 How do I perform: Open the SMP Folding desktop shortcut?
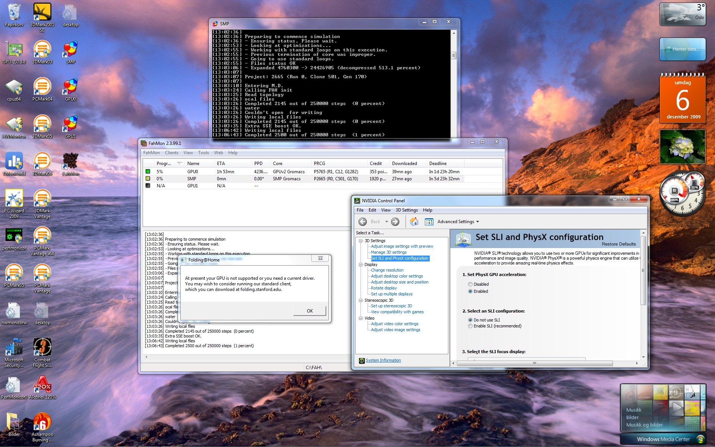70,52
